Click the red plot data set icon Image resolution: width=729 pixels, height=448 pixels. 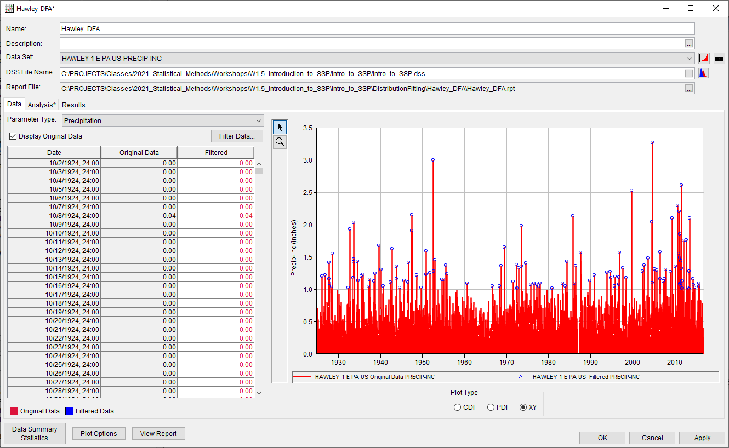click(704, 58)
